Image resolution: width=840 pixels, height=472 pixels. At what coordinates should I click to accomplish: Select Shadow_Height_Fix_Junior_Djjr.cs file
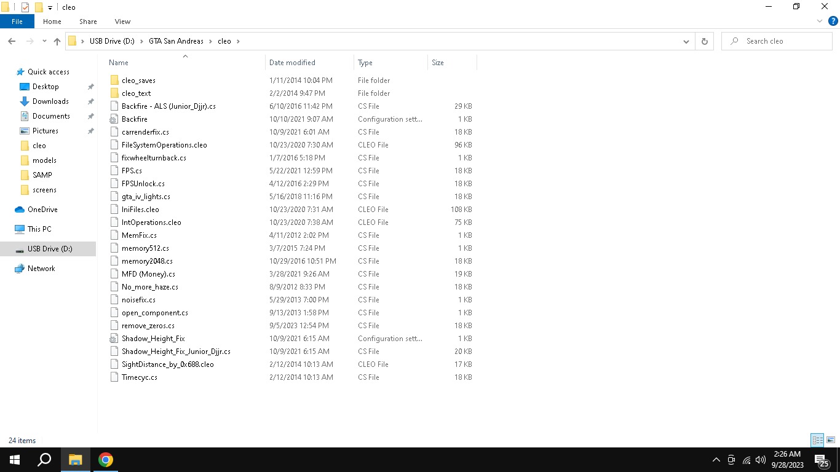tap(176, 352)
